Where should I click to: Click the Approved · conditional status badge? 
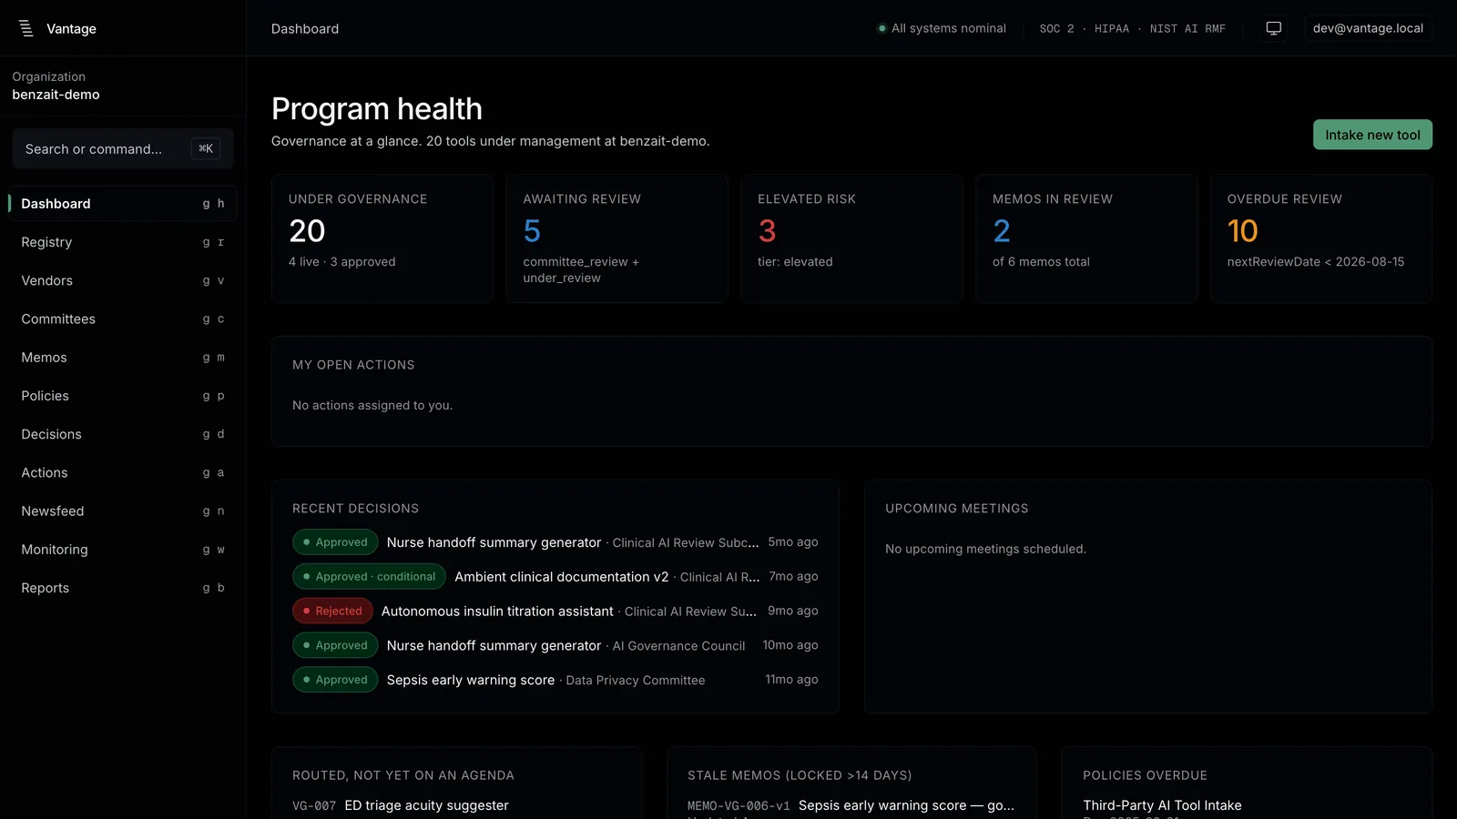click(369, 577)
